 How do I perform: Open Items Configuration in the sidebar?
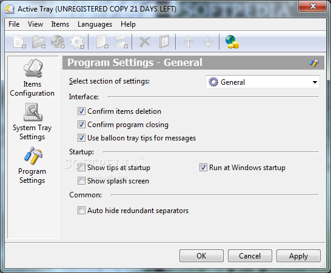point(32,78)
